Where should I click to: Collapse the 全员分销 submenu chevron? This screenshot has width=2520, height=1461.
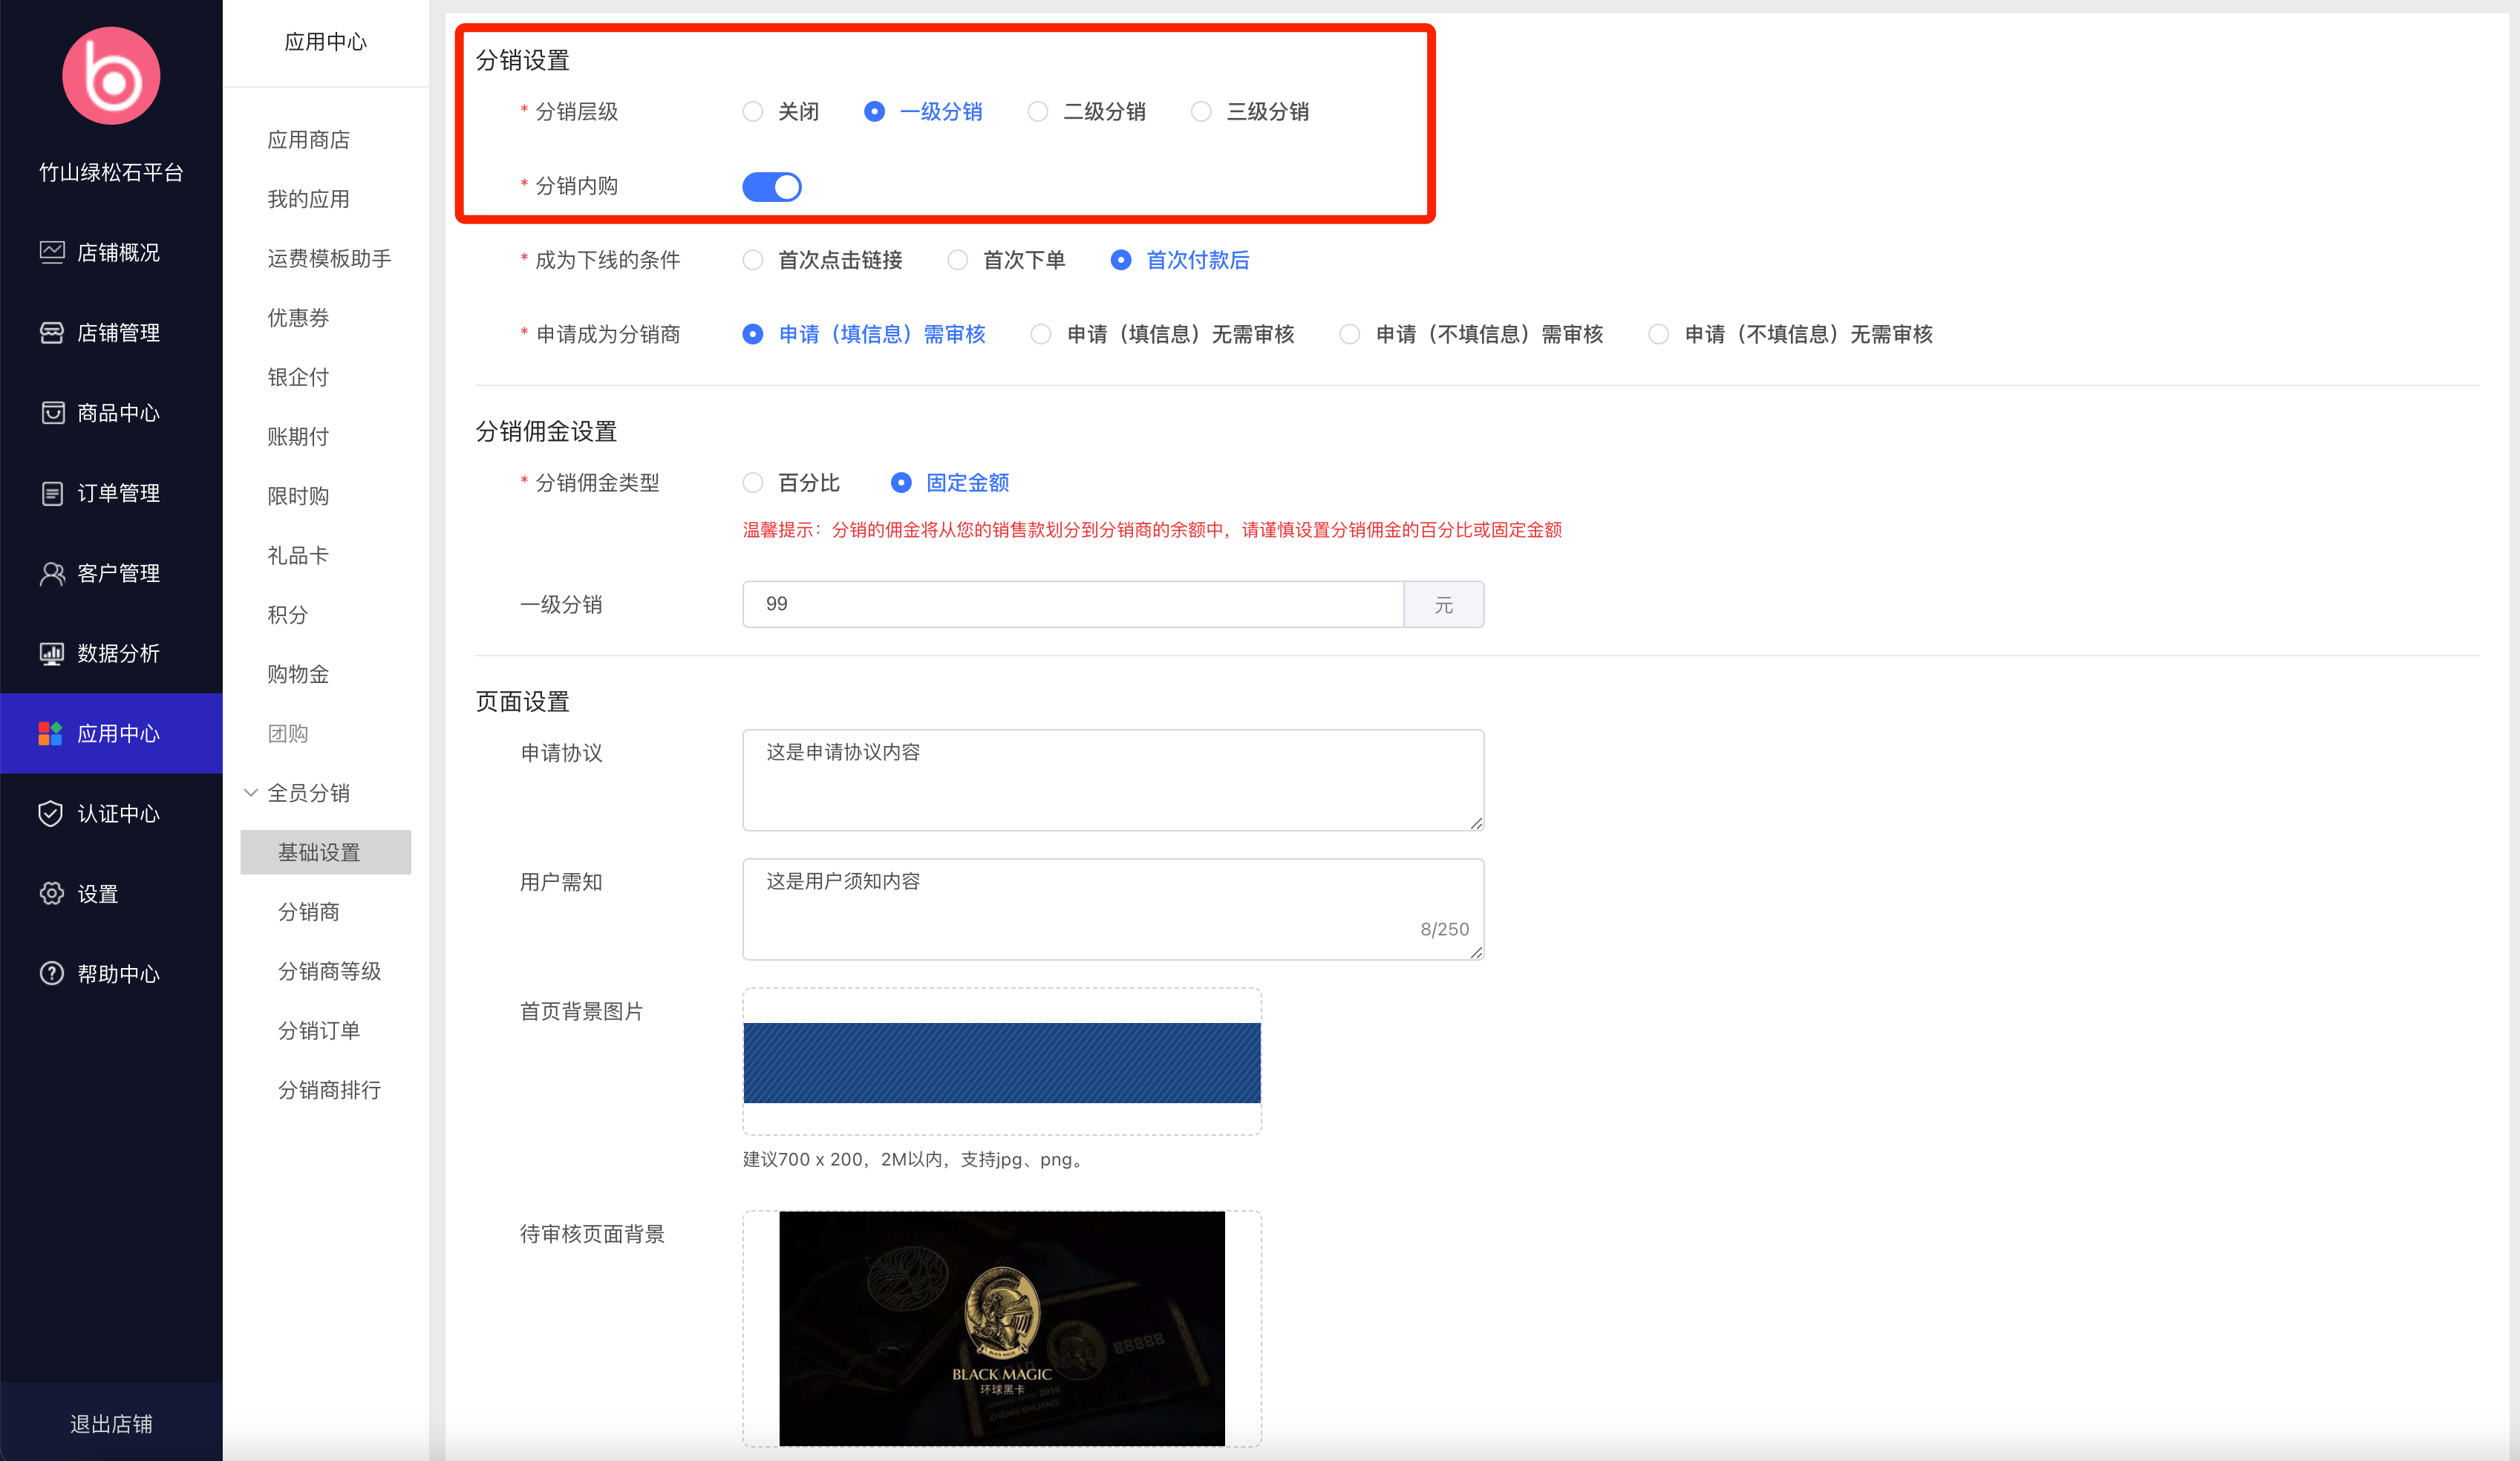click(251, 793)
